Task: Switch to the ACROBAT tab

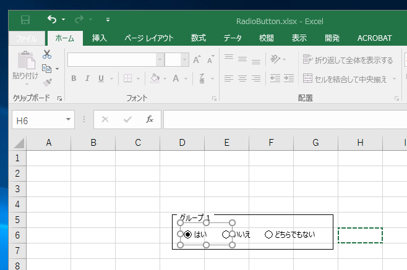Action: pos(375,38)
